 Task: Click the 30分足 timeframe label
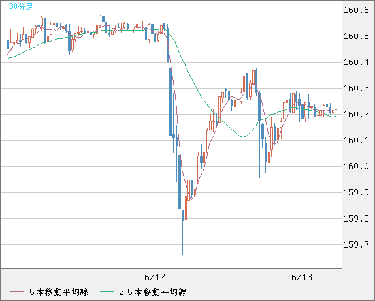coord(21,7)
